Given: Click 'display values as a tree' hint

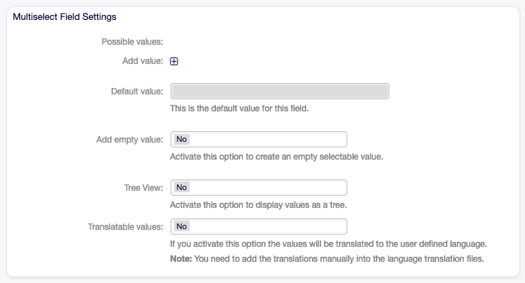Looking at the screenshot, I should tap(259, 204).
